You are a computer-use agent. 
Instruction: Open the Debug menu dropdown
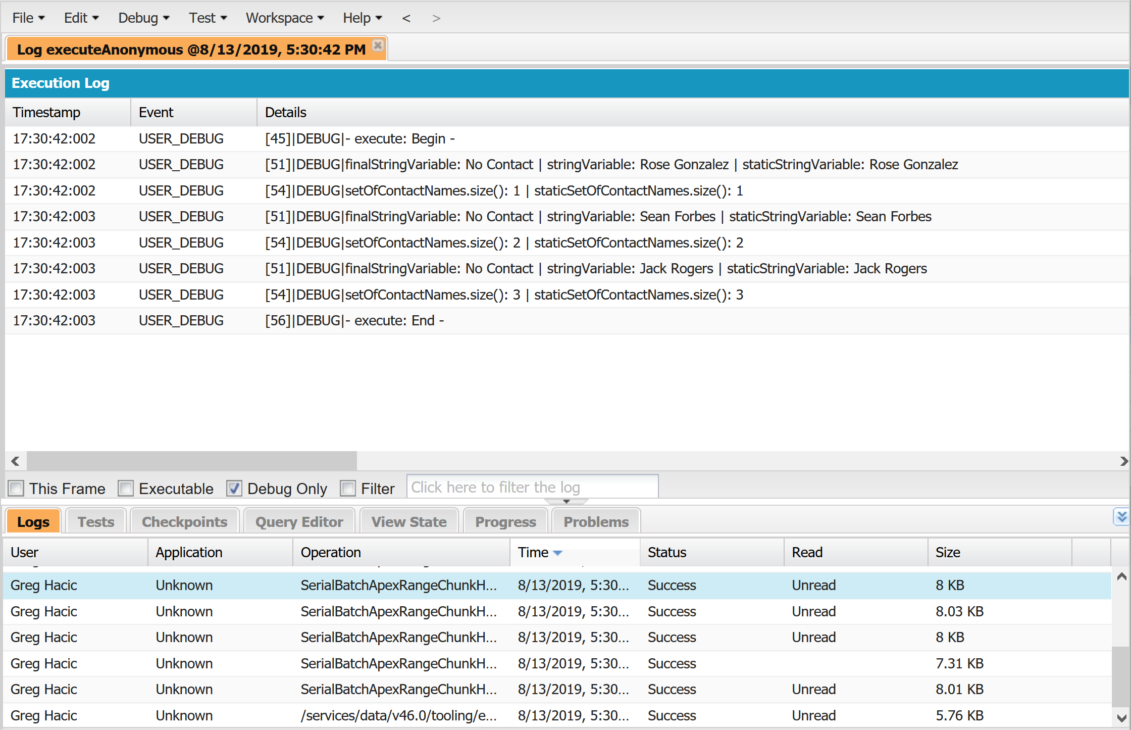click(x=143, y=18)
